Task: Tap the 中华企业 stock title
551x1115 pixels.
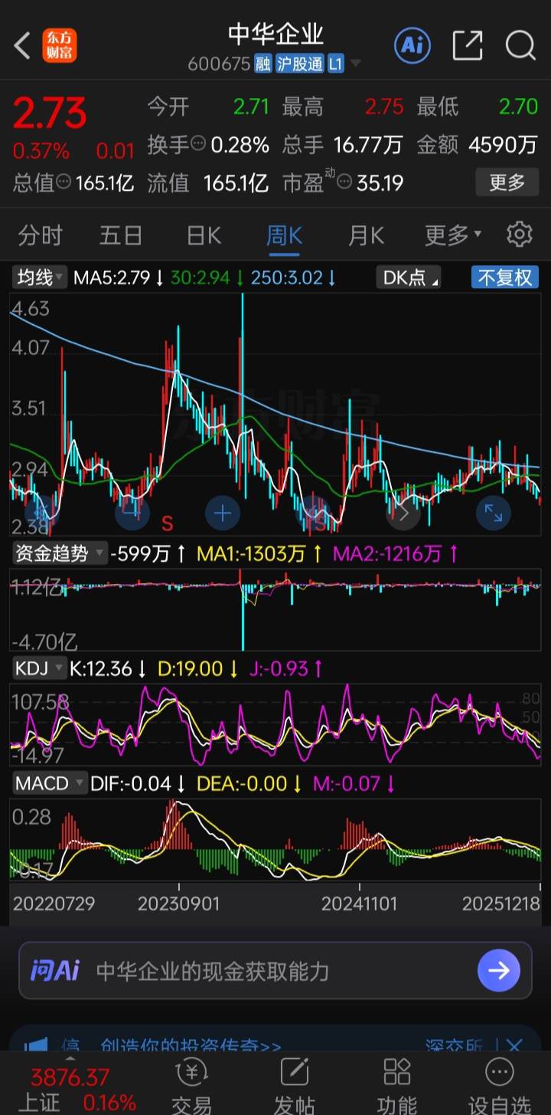Action: click(x=275, y=34)
